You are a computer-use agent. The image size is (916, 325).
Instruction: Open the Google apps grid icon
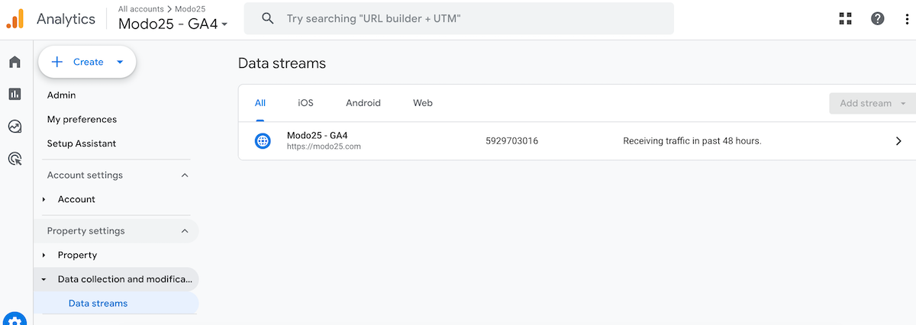(x=845, y=18)
